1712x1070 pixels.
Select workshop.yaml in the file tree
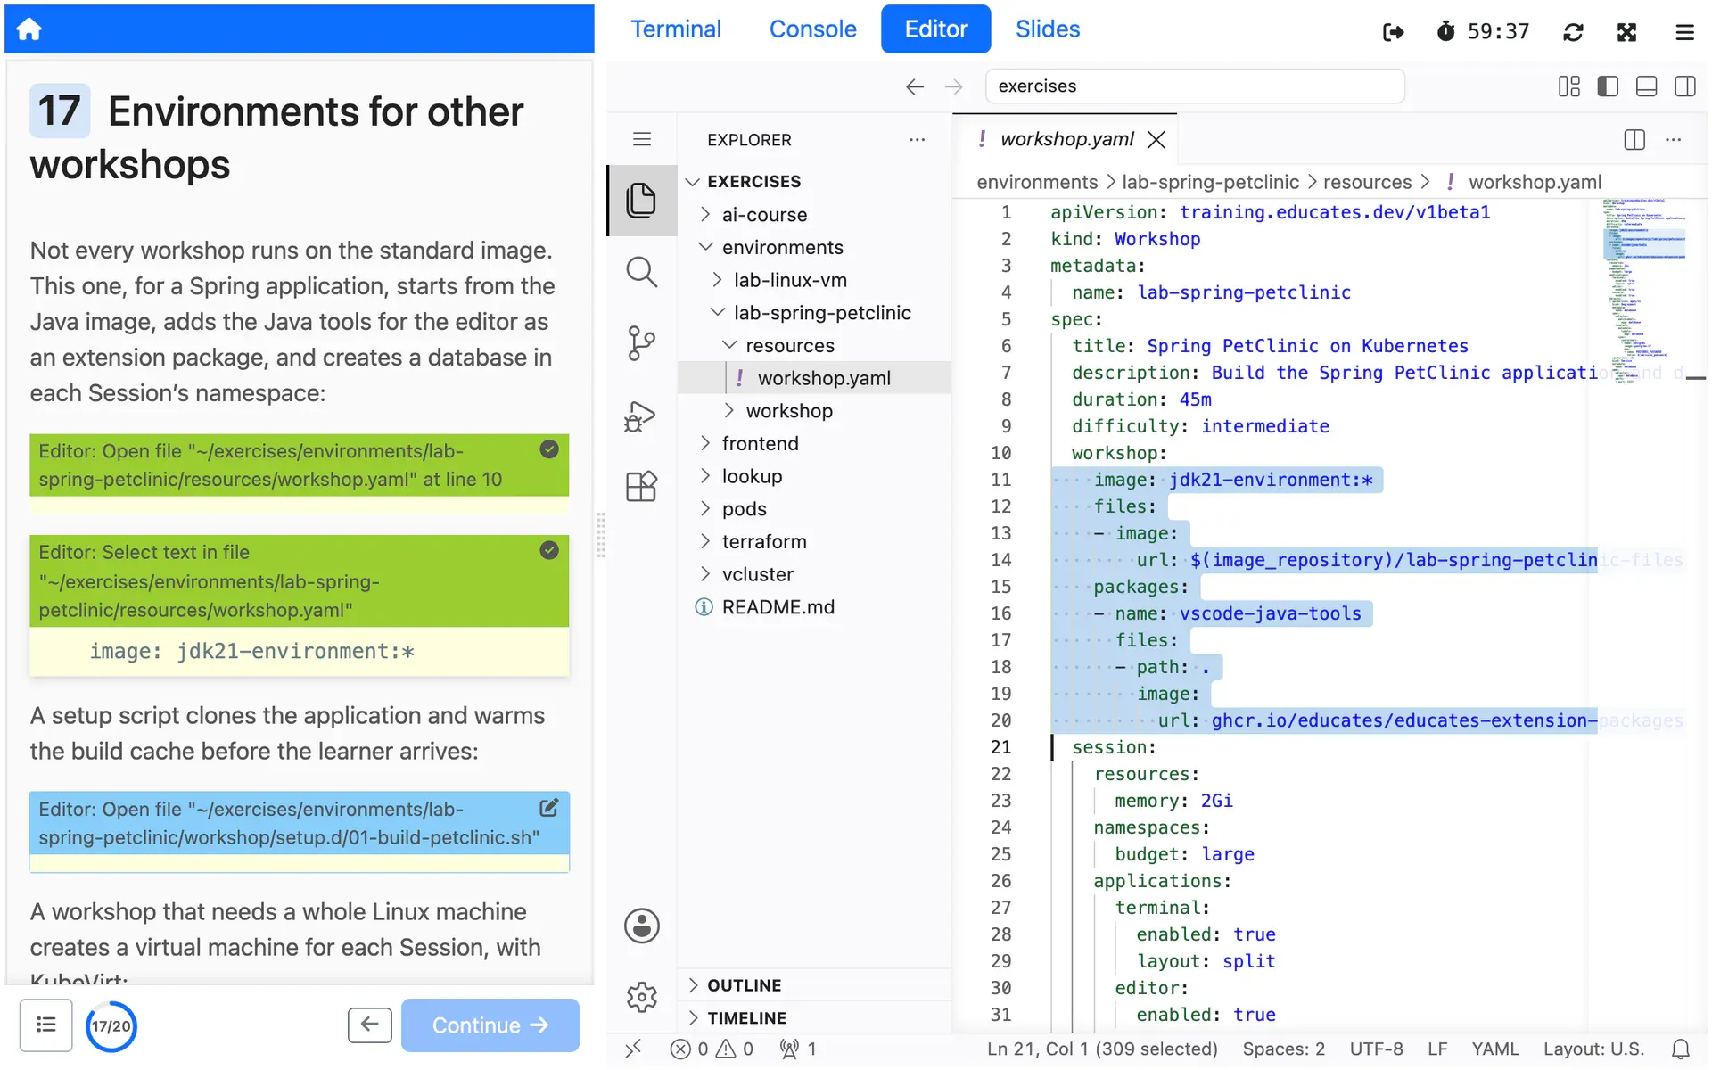814,378
